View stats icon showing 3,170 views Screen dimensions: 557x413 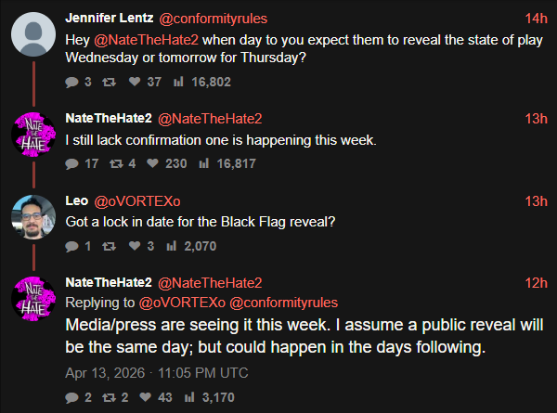pyautogui.click(x=190, y=398)
